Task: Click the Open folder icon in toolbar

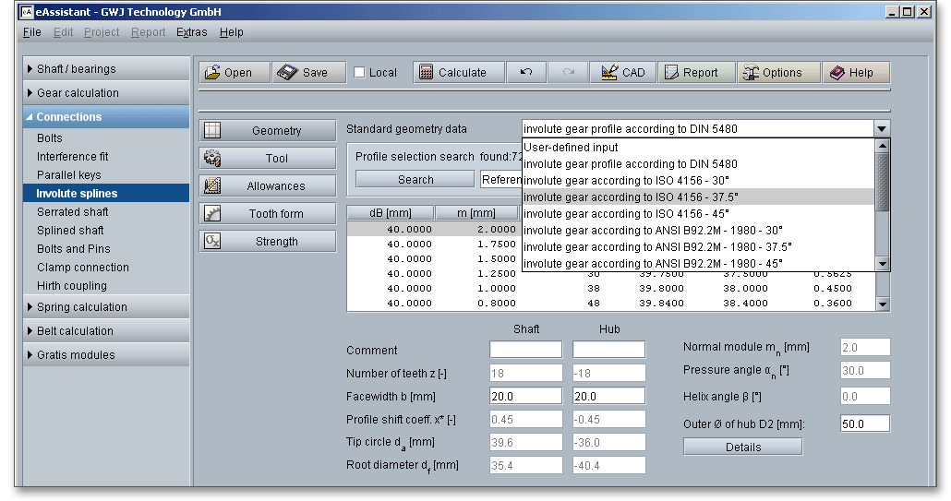Action: [x=213, y=73]
